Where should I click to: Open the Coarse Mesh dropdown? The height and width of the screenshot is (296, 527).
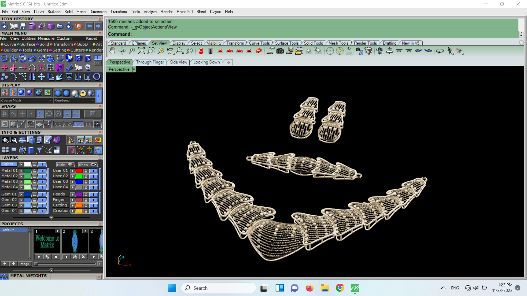50,101
